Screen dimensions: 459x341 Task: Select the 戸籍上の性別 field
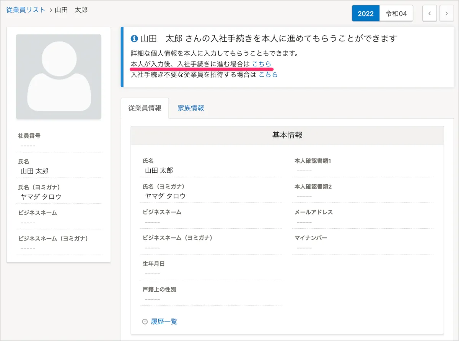pyautogui.click(x=211, y=294)
